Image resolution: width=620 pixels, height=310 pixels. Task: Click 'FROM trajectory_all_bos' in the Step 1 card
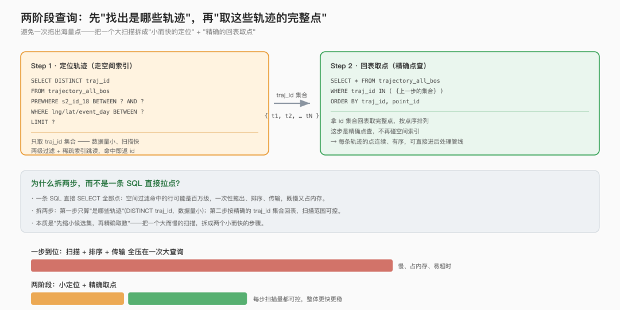[71, 91]
